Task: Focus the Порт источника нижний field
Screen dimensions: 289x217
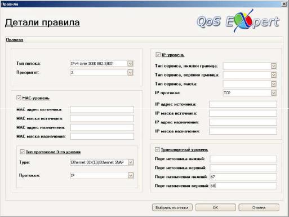Action: coord(243,159)
